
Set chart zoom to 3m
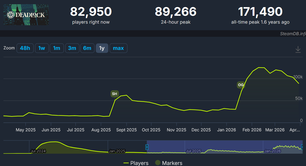(72, 48)
